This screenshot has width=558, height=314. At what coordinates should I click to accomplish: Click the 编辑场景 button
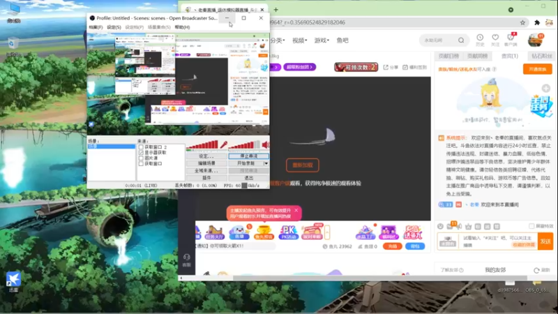tap(206, 163)
